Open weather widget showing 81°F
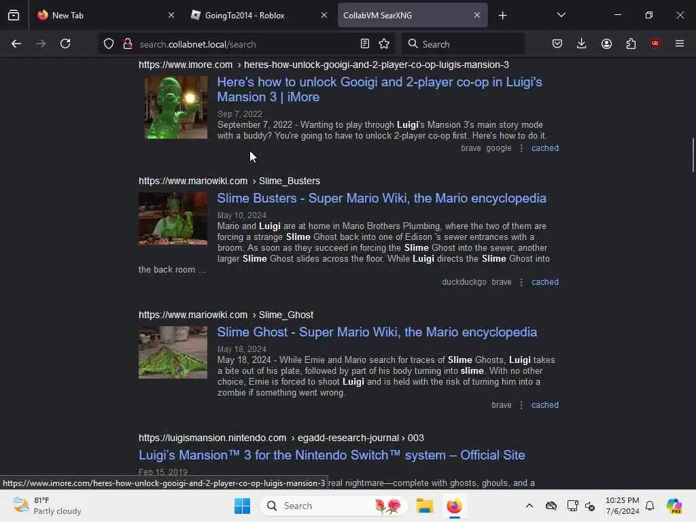This screenshot has width=696, height=522. pyautogui.click(x=47, y=506)
